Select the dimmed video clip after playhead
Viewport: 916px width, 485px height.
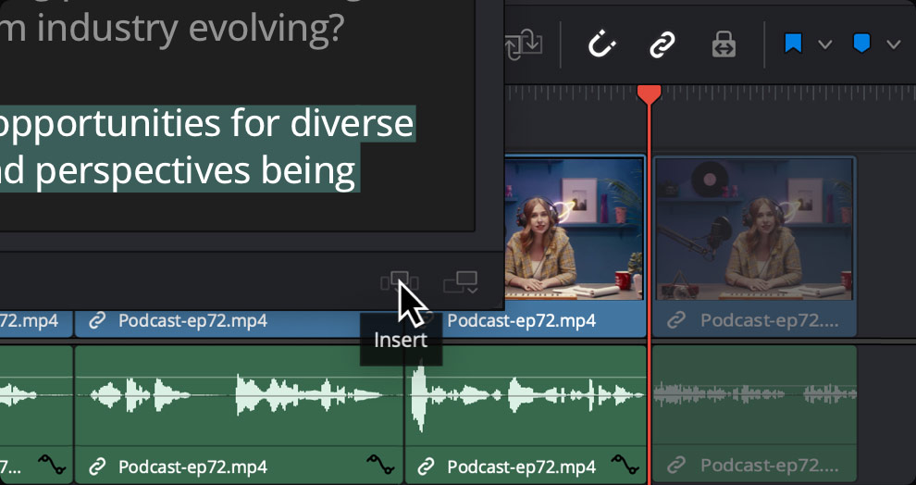pyautogui.click(x=754, y=228)
